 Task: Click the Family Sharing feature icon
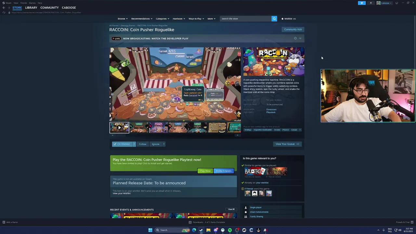[246, 216]
